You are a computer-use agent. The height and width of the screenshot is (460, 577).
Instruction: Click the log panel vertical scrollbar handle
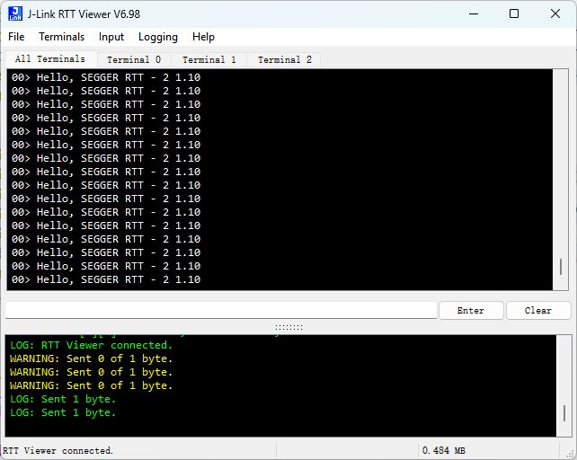tap(564, 413)
